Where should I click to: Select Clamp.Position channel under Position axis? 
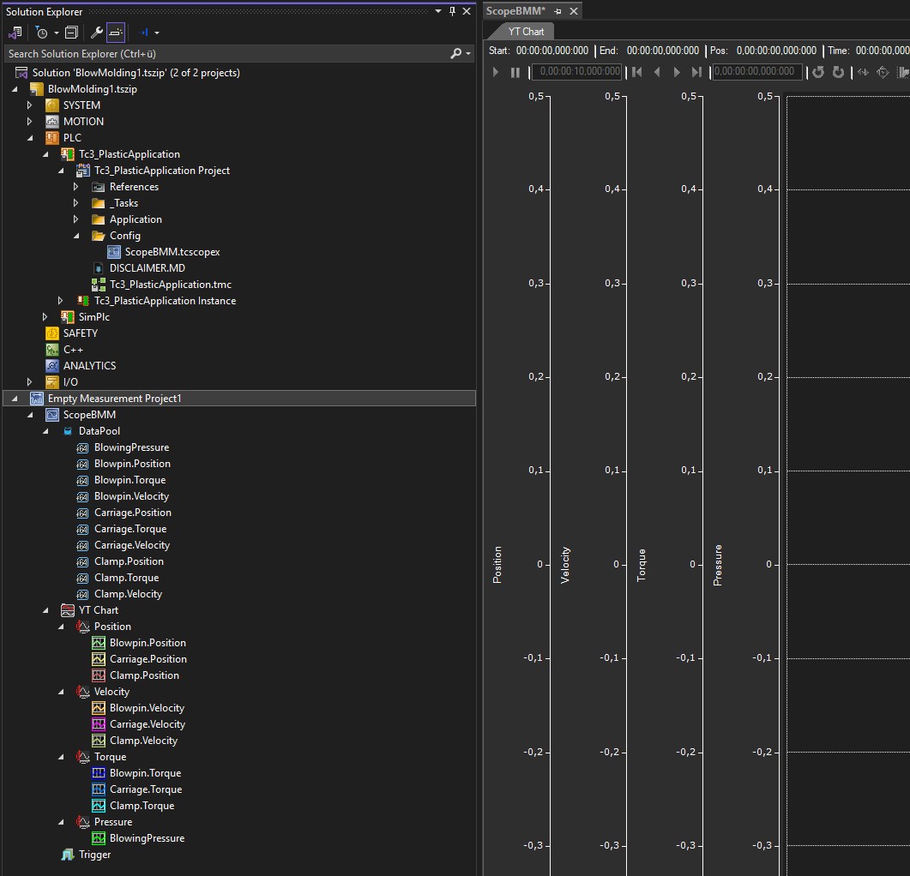[144, 675]
